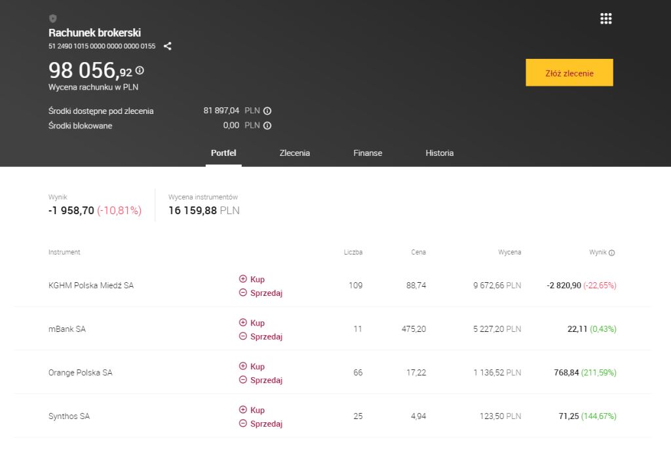Click Synthos valuation 123,50 PLN

coord(500,416)
